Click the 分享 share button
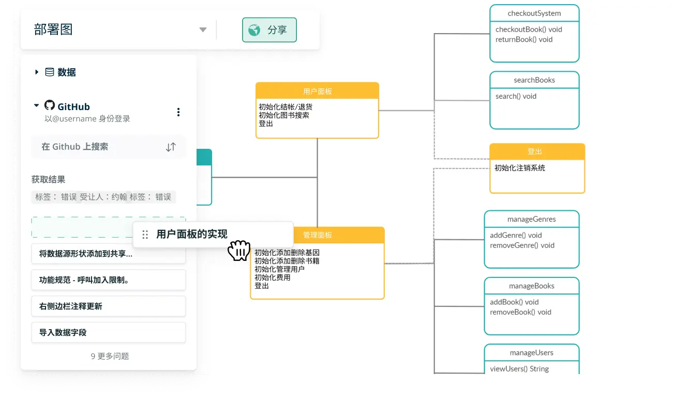675x402 pixels. point(269,30)
